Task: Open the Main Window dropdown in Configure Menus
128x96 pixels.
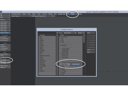Action: [x=70, y=33]
